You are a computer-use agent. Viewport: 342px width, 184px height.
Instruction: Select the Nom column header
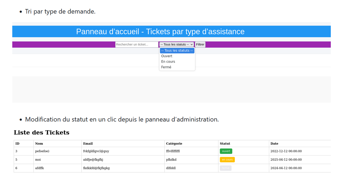[x=39, y=143]
